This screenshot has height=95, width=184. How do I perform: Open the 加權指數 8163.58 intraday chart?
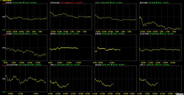116,48
